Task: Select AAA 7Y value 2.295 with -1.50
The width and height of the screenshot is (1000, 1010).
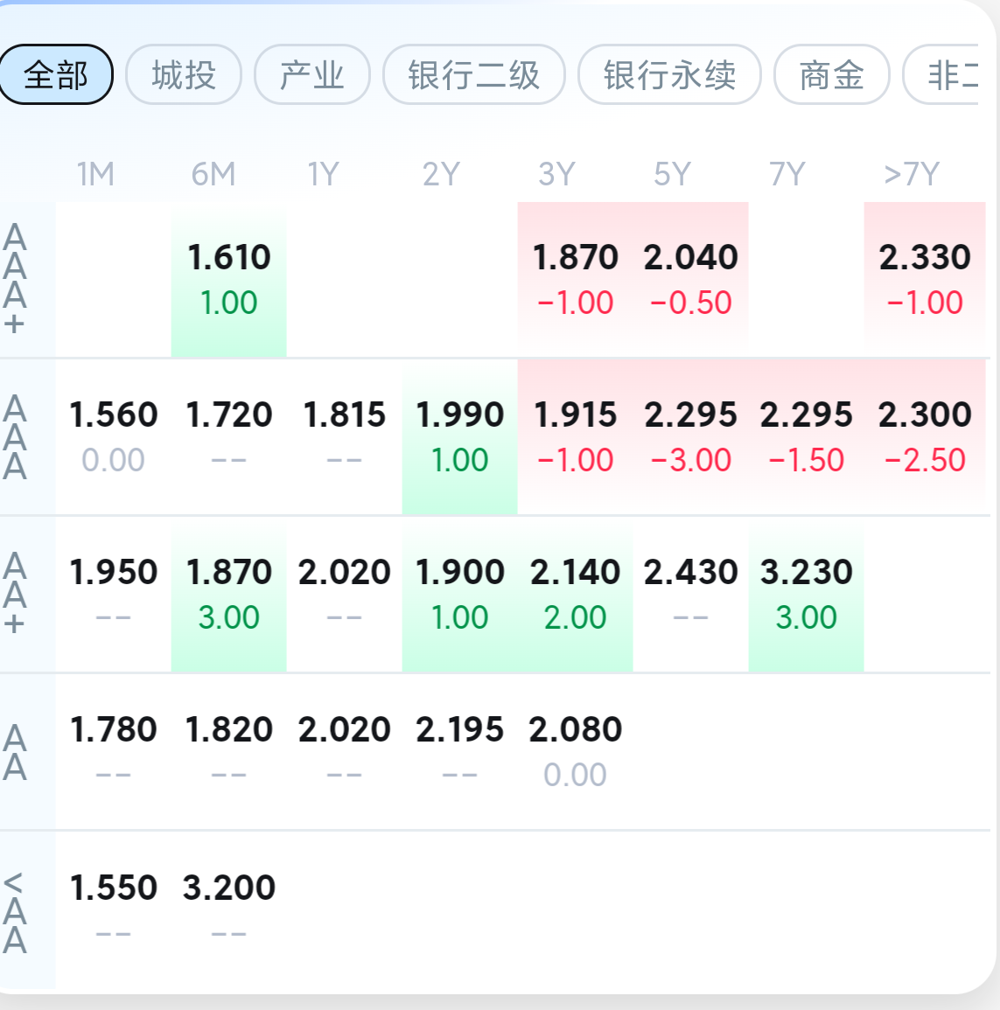Action: pyautogui.click(x=806, y=436)
